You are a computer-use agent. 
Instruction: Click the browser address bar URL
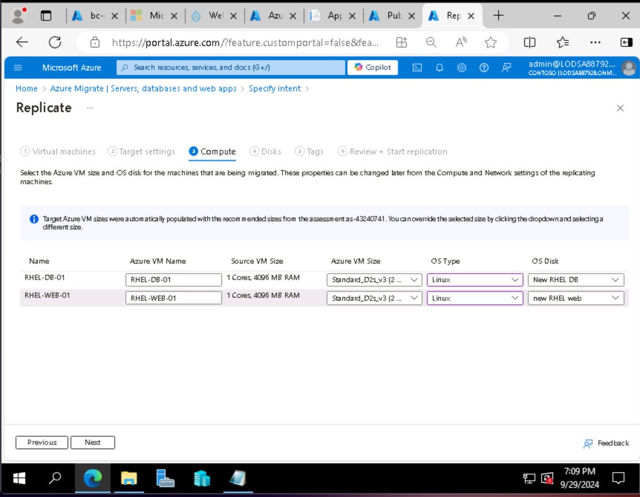[245, 43]
